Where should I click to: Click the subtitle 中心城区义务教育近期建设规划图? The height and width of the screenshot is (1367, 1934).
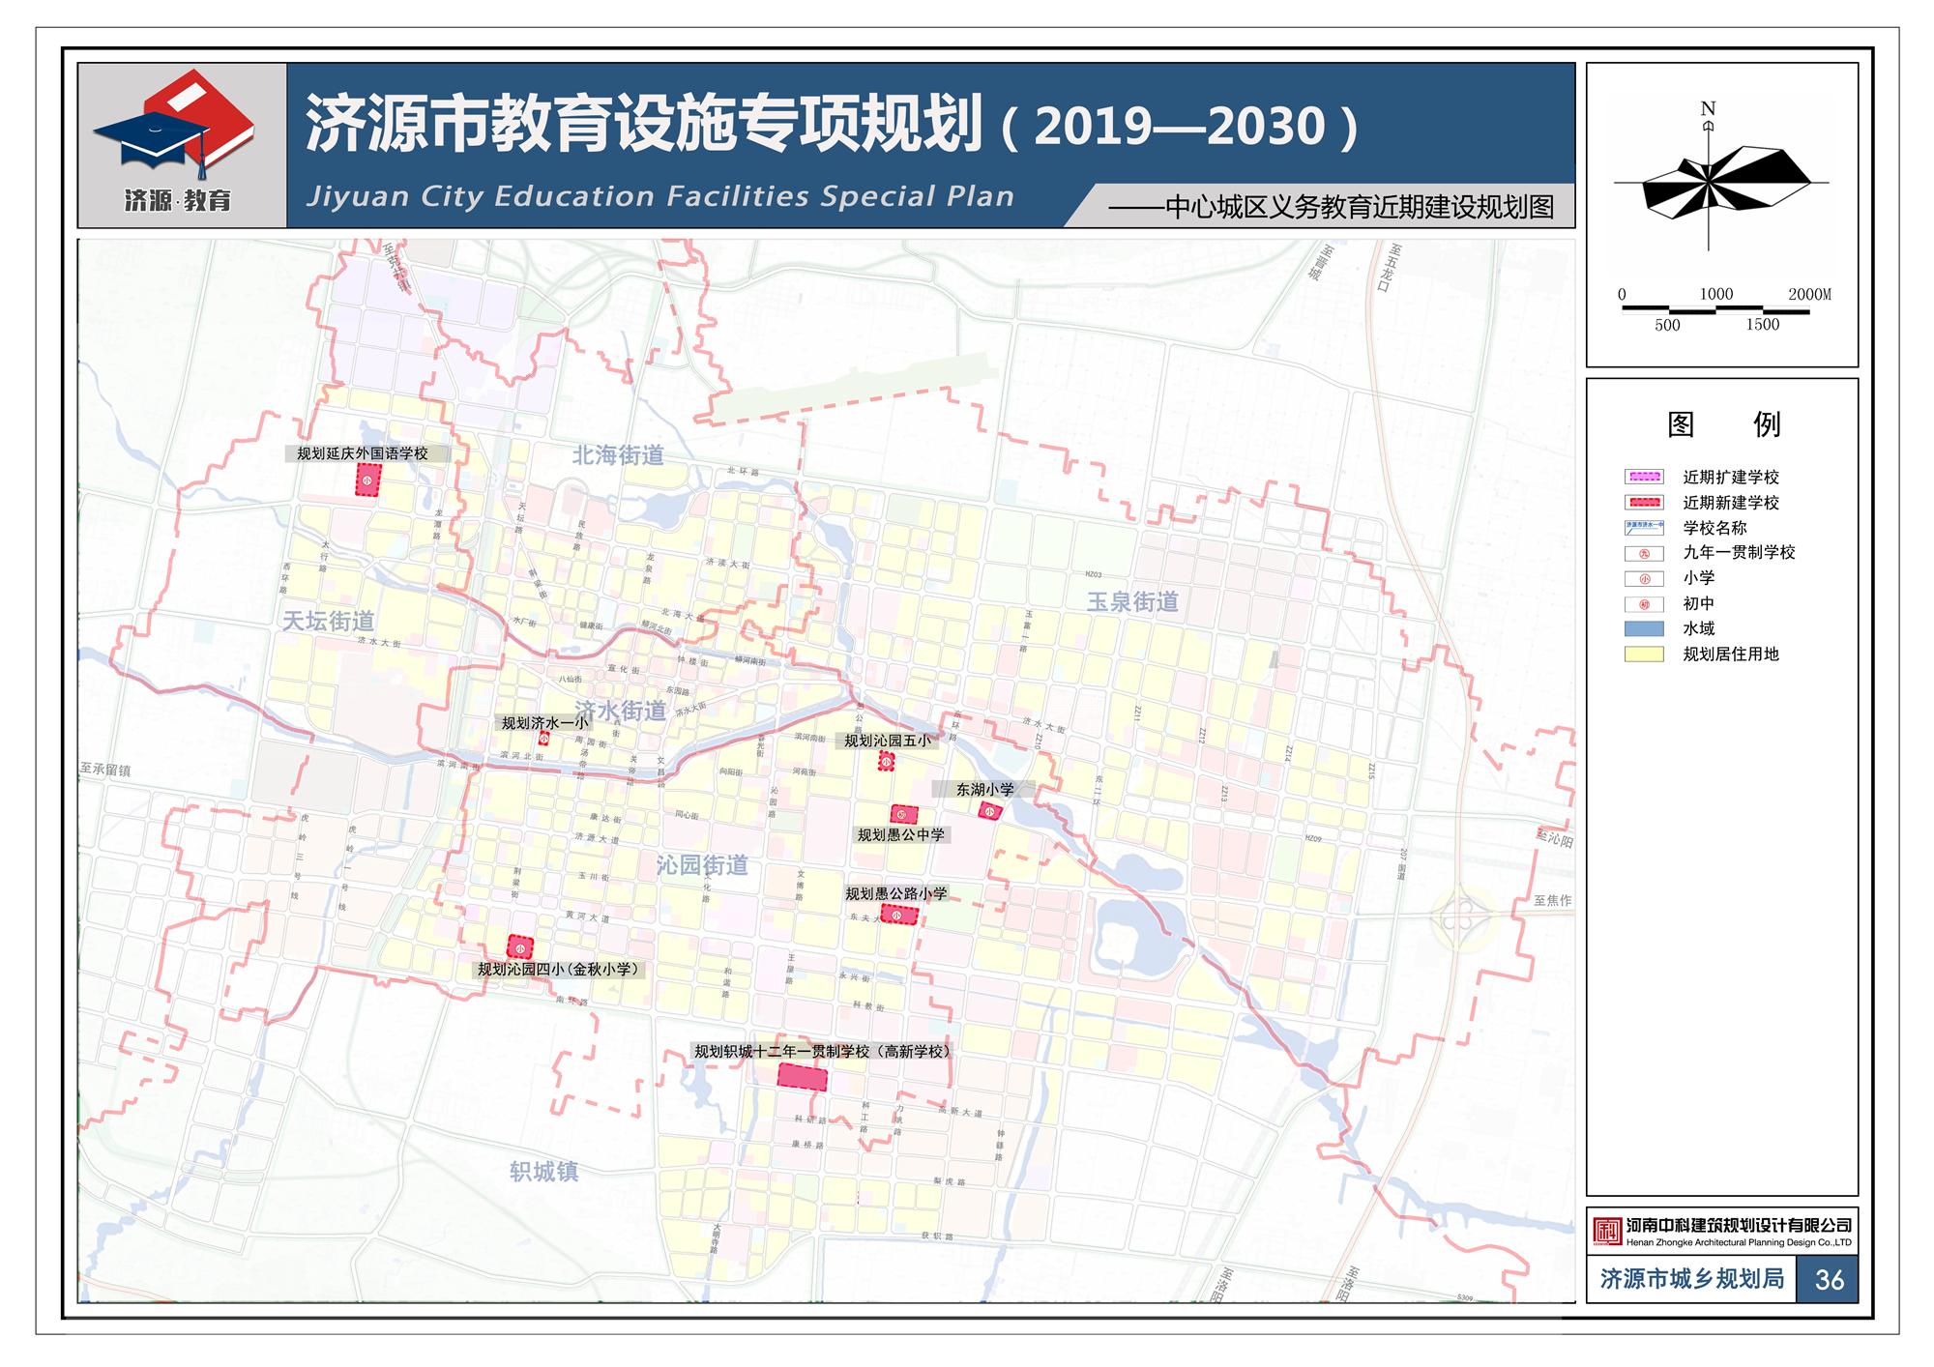coord(1360,207)
